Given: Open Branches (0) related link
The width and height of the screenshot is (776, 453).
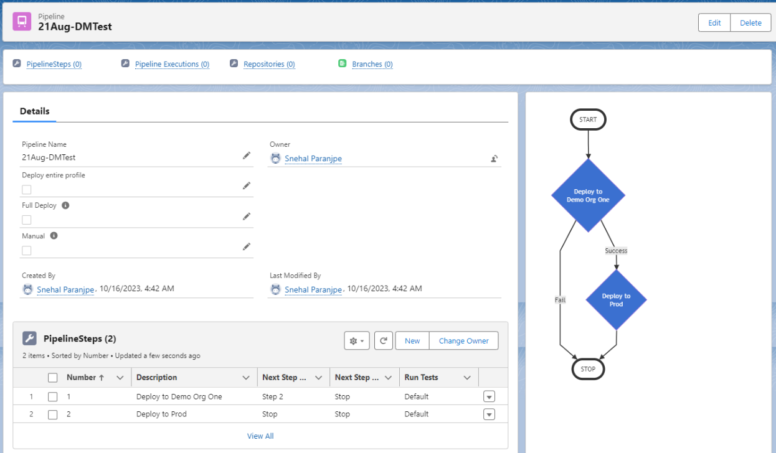Looking at the screenshot, I should pos(372,64).
